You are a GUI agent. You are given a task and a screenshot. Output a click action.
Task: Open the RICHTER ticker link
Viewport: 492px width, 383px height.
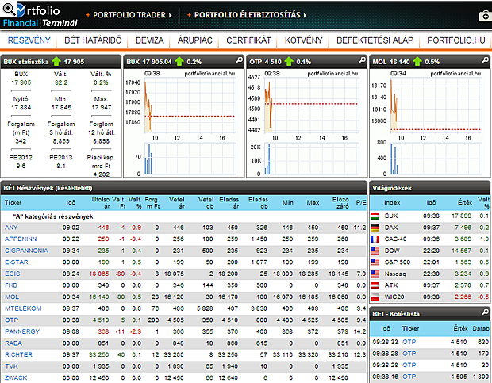tap(18, 354)
